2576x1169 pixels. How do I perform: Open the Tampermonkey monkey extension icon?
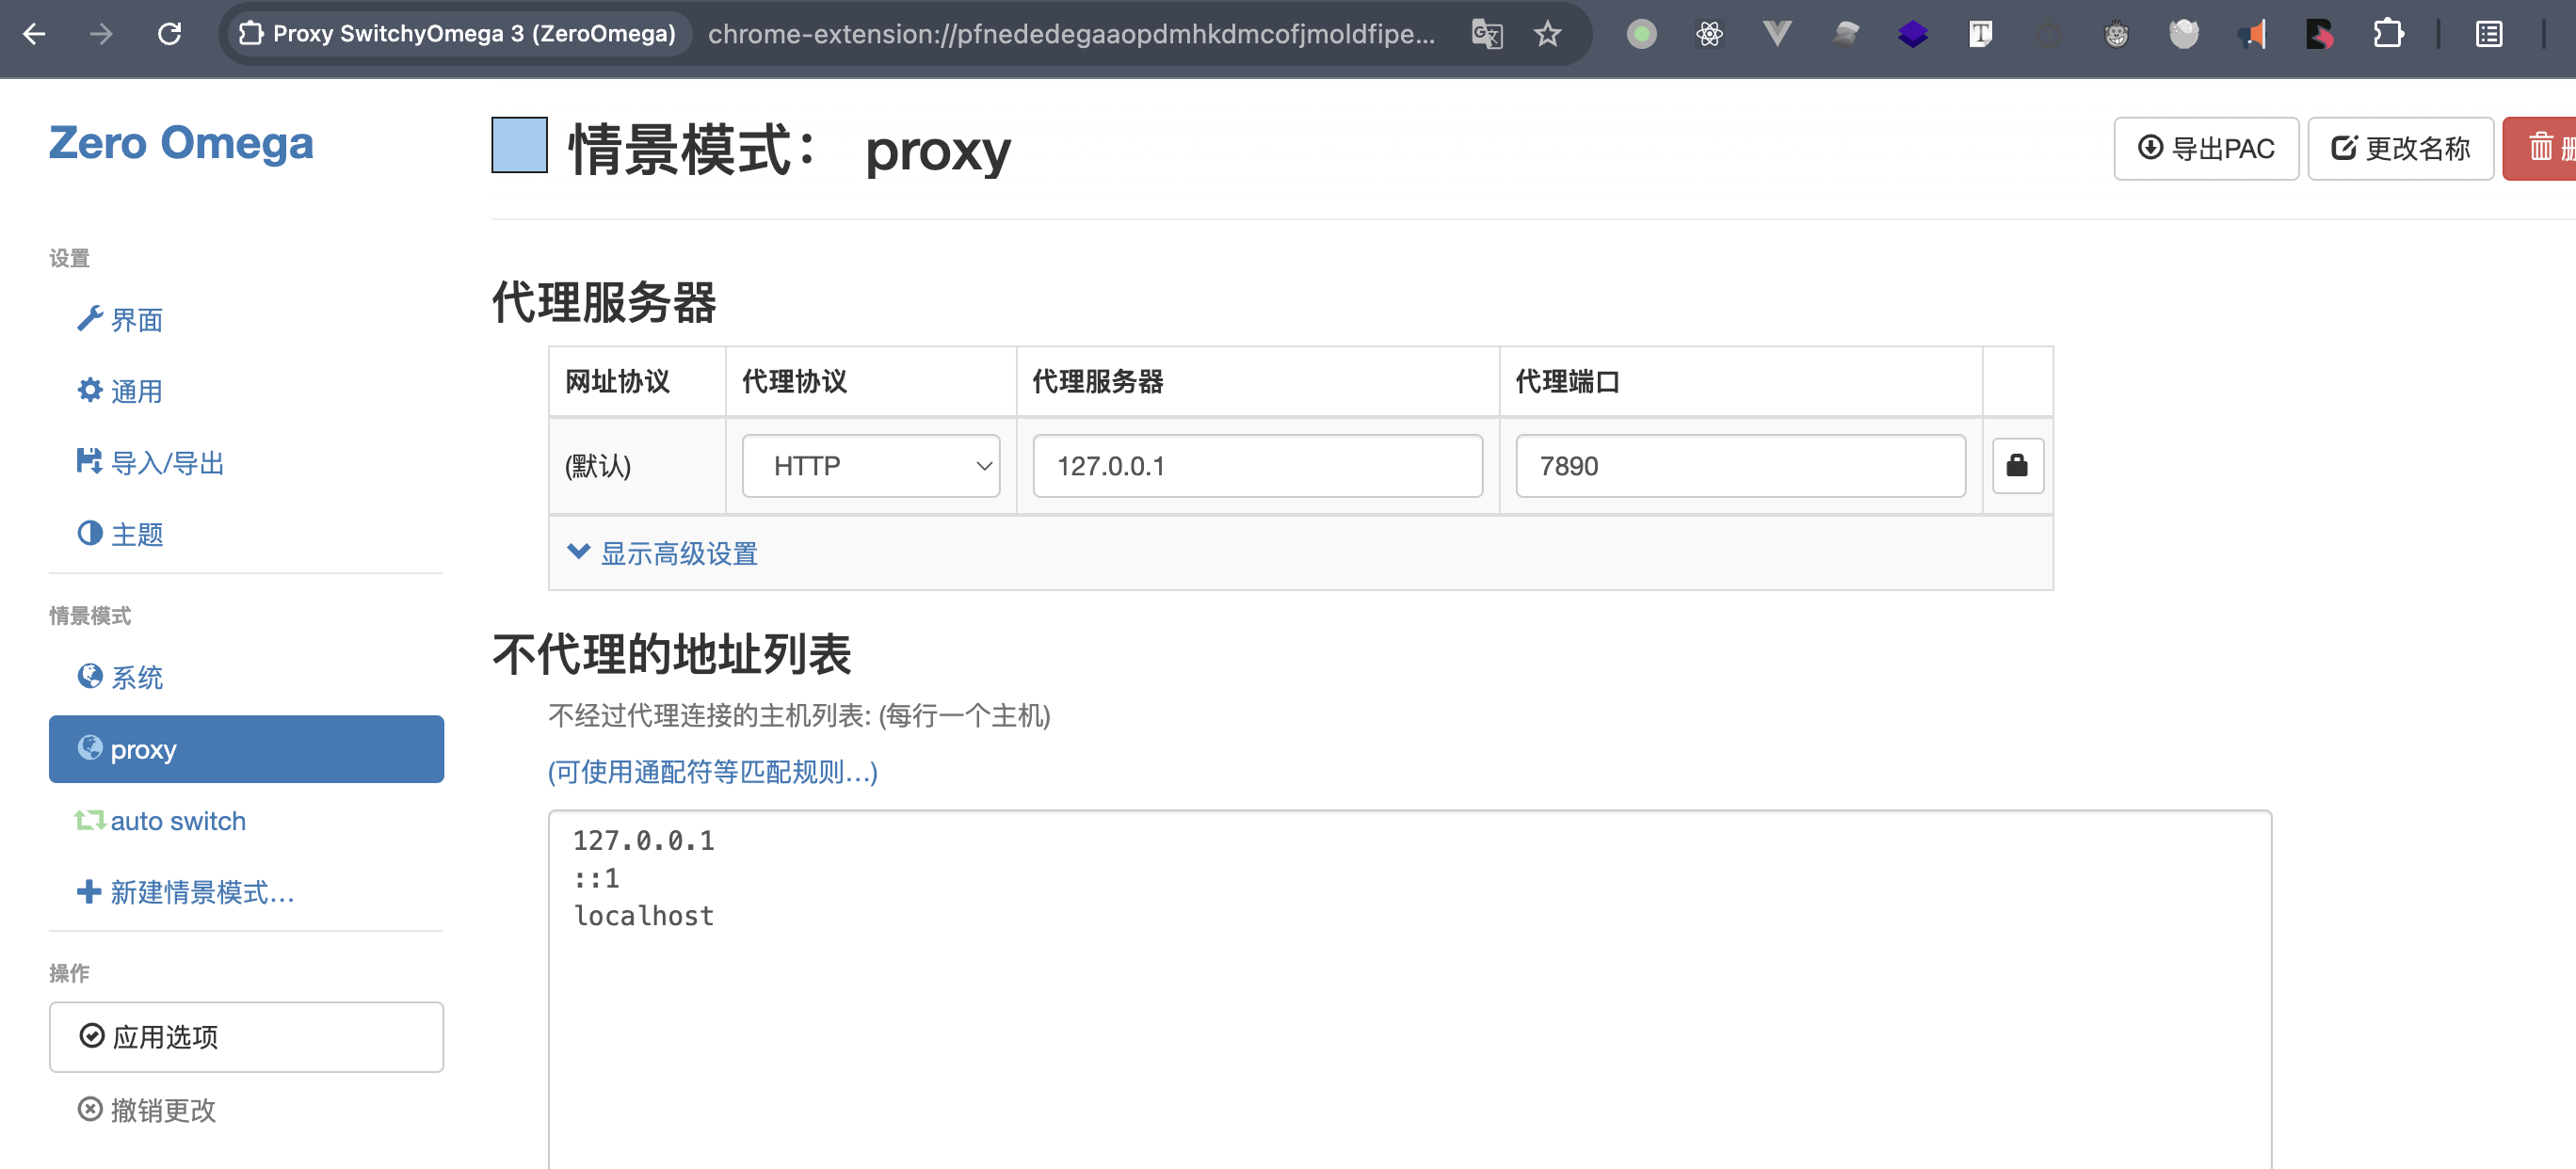[2116, 34]
